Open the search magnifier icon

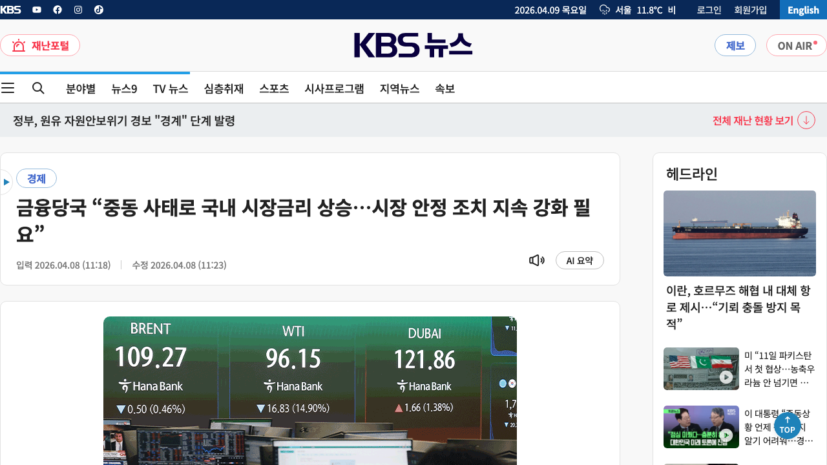(38, 88)
